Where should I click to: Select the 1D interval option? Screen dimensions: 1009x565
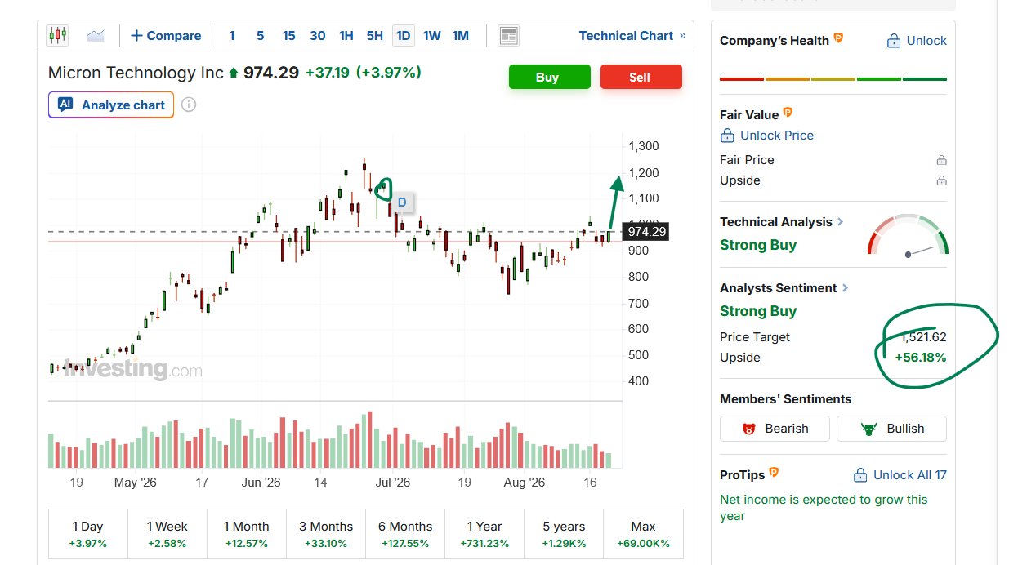click(x=403, y=36)
